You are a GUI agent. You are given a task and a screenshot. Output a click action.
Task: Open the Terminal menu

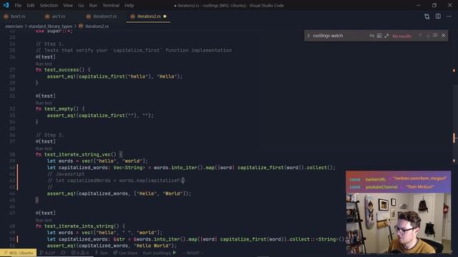tap(111, 5)
